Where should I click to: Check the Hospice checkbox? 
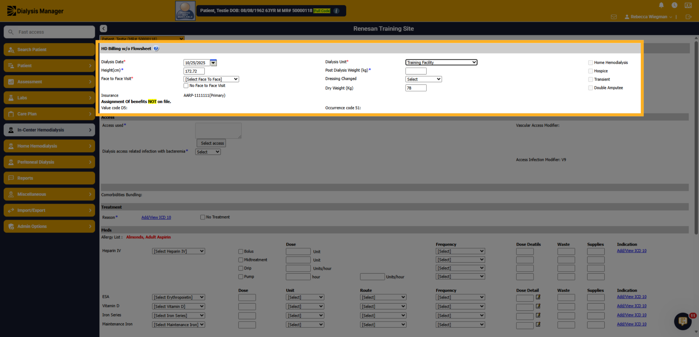point(590,71)
